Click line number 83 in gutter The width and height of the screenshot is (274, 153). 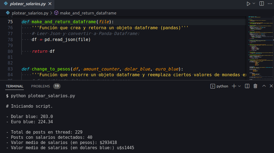(x=10, y=69)
